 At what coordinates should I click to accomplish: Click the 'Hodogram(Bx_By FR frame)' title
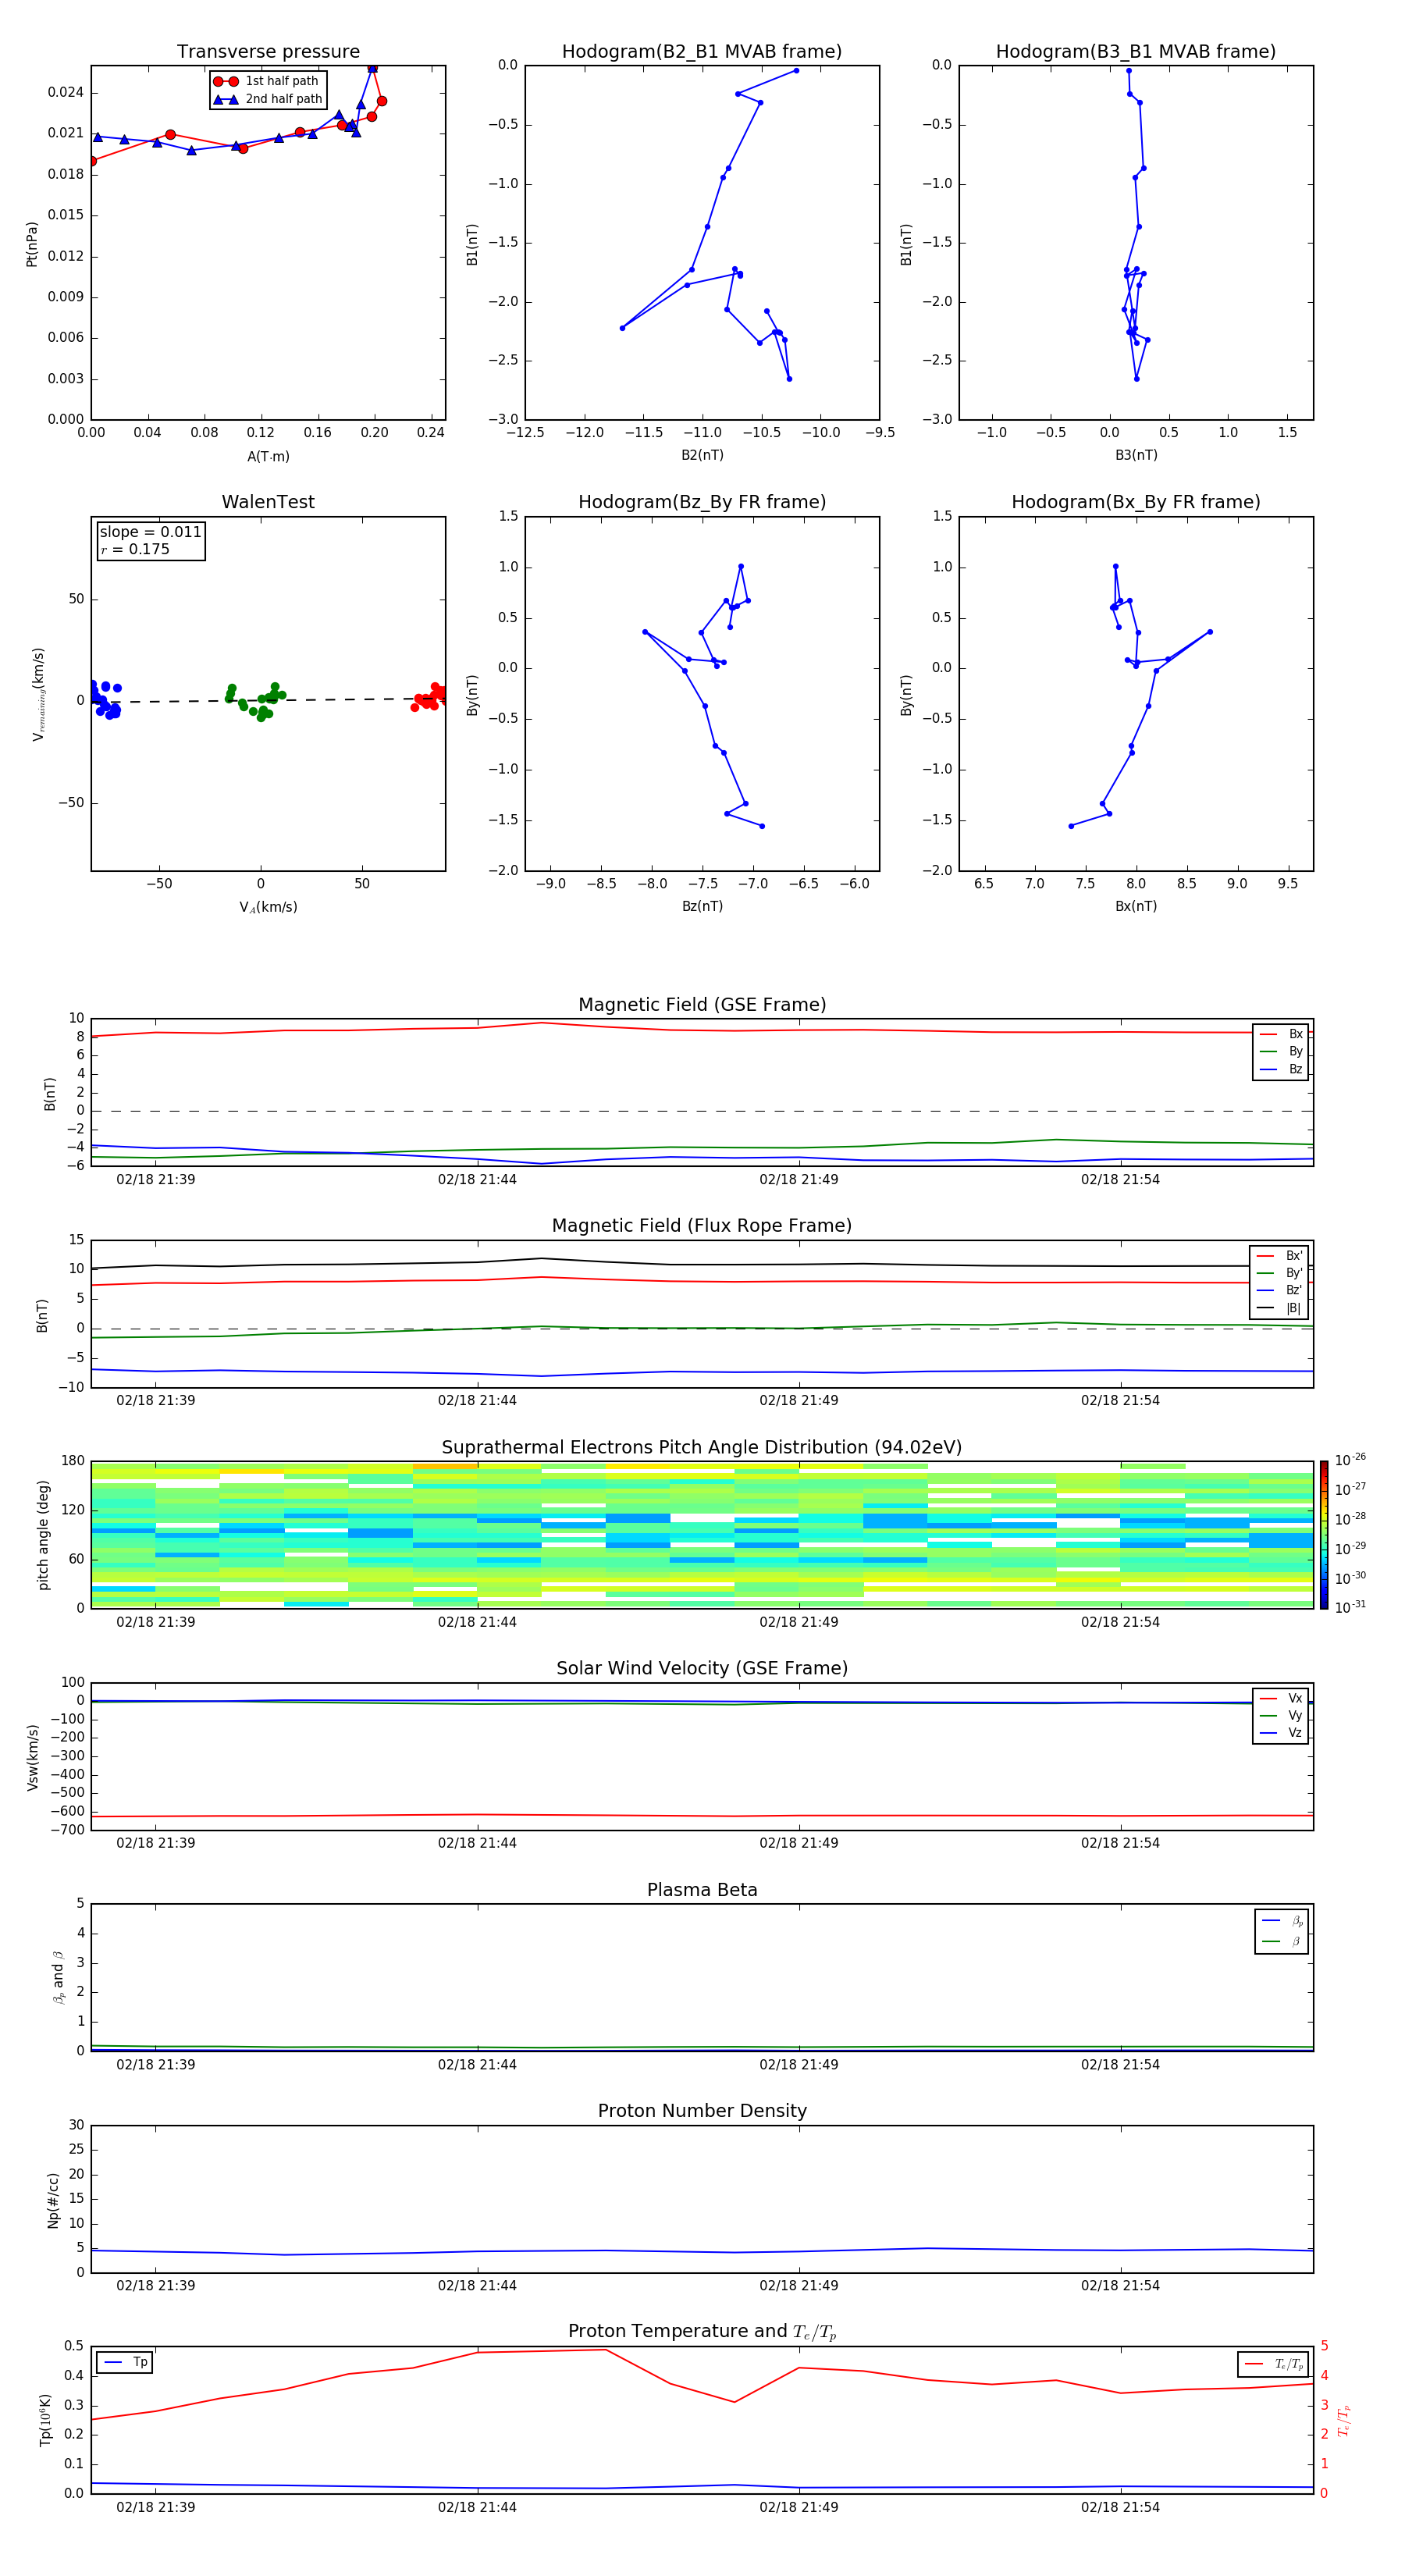coord(1136,502)
